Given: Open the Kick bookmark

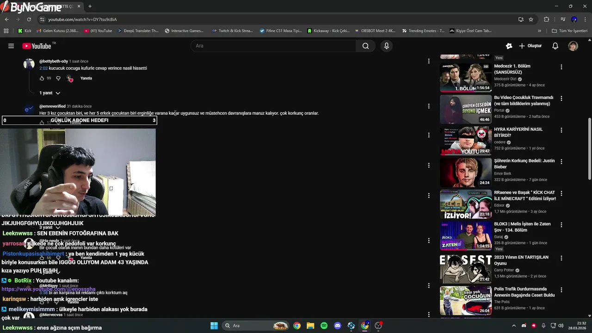Looking at the screenshot, I should 25,31.
